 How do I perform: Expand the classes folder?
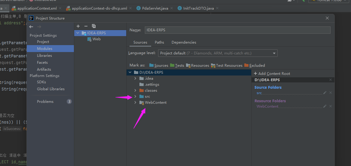135,91
